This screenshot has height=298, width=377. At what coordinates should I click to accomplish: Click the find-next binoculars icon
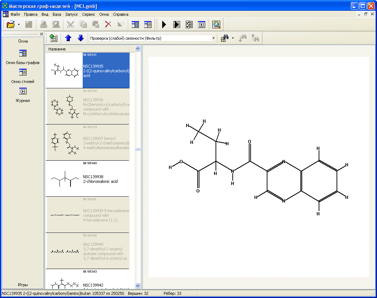242,38
